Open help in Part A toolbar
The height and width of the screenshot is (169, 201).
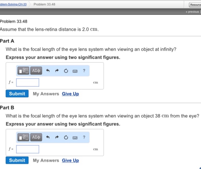84,71
